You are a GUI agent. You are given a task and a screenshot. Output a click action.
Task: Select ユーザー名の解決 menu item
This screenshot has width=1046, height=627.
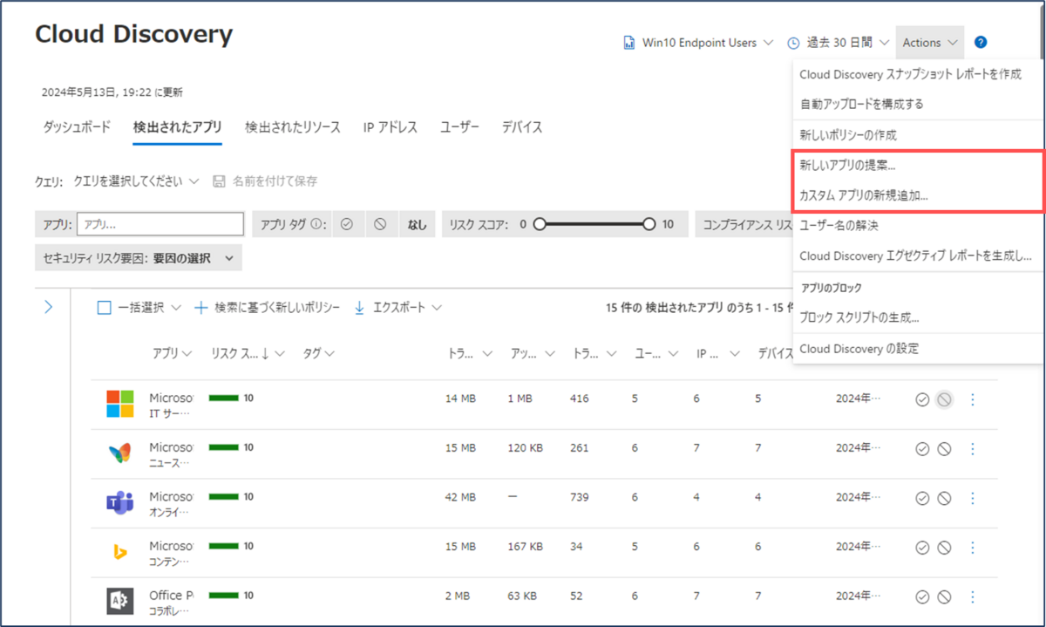(x=839, y=226)
